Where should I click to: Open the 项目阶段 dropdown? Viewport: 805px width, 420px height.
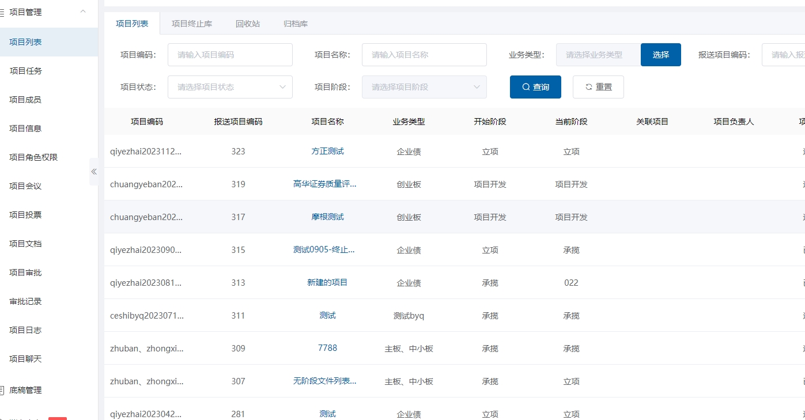tap(424, 87)
